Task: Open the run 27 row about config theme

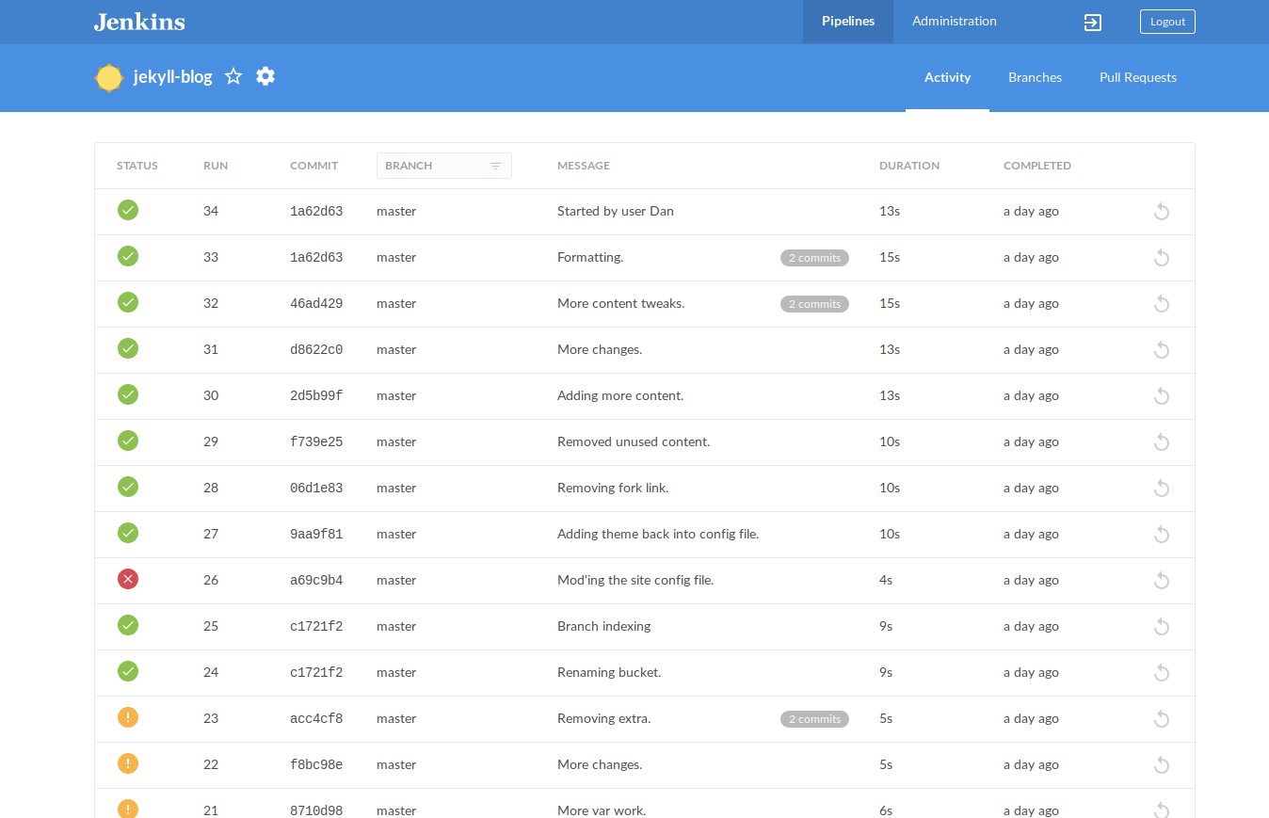Action: point(657,535)
